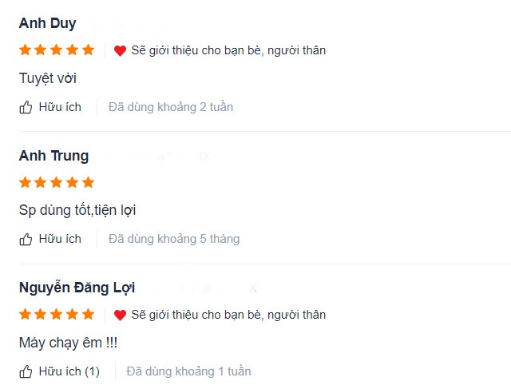Click thumbs-up icon on Anh Duy's review
This screenshot has width=511, height=389.
point(26,107)
